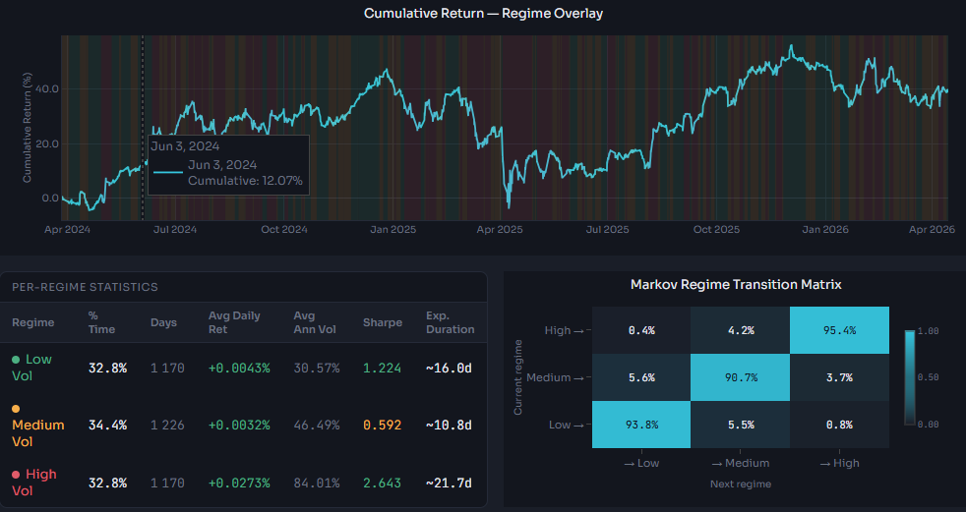
Task: Click the orange Medium Vol regime dot
Action: [x=16, y=409]
